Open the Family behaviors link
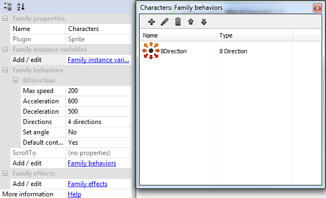 point(92,163)
